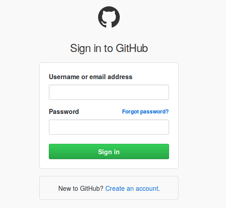Click the Password label text
Viewport: 226px width, 208px height.
(x=64, y=112)
